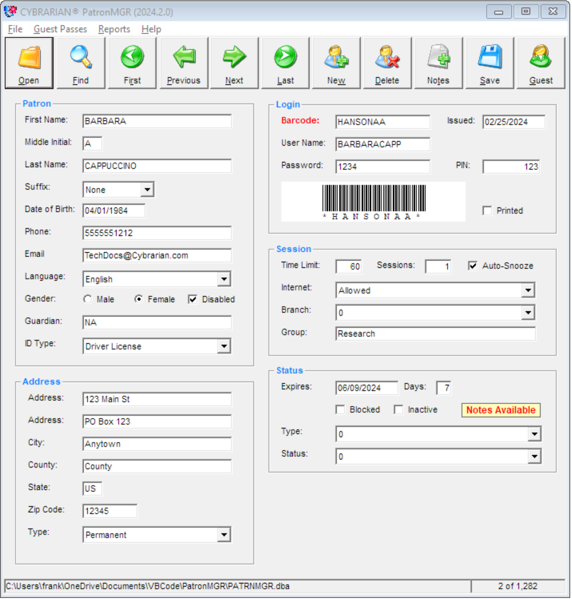Click the Issued date field
This screenshot has height=599, width=572.
(x=514, y=122)
